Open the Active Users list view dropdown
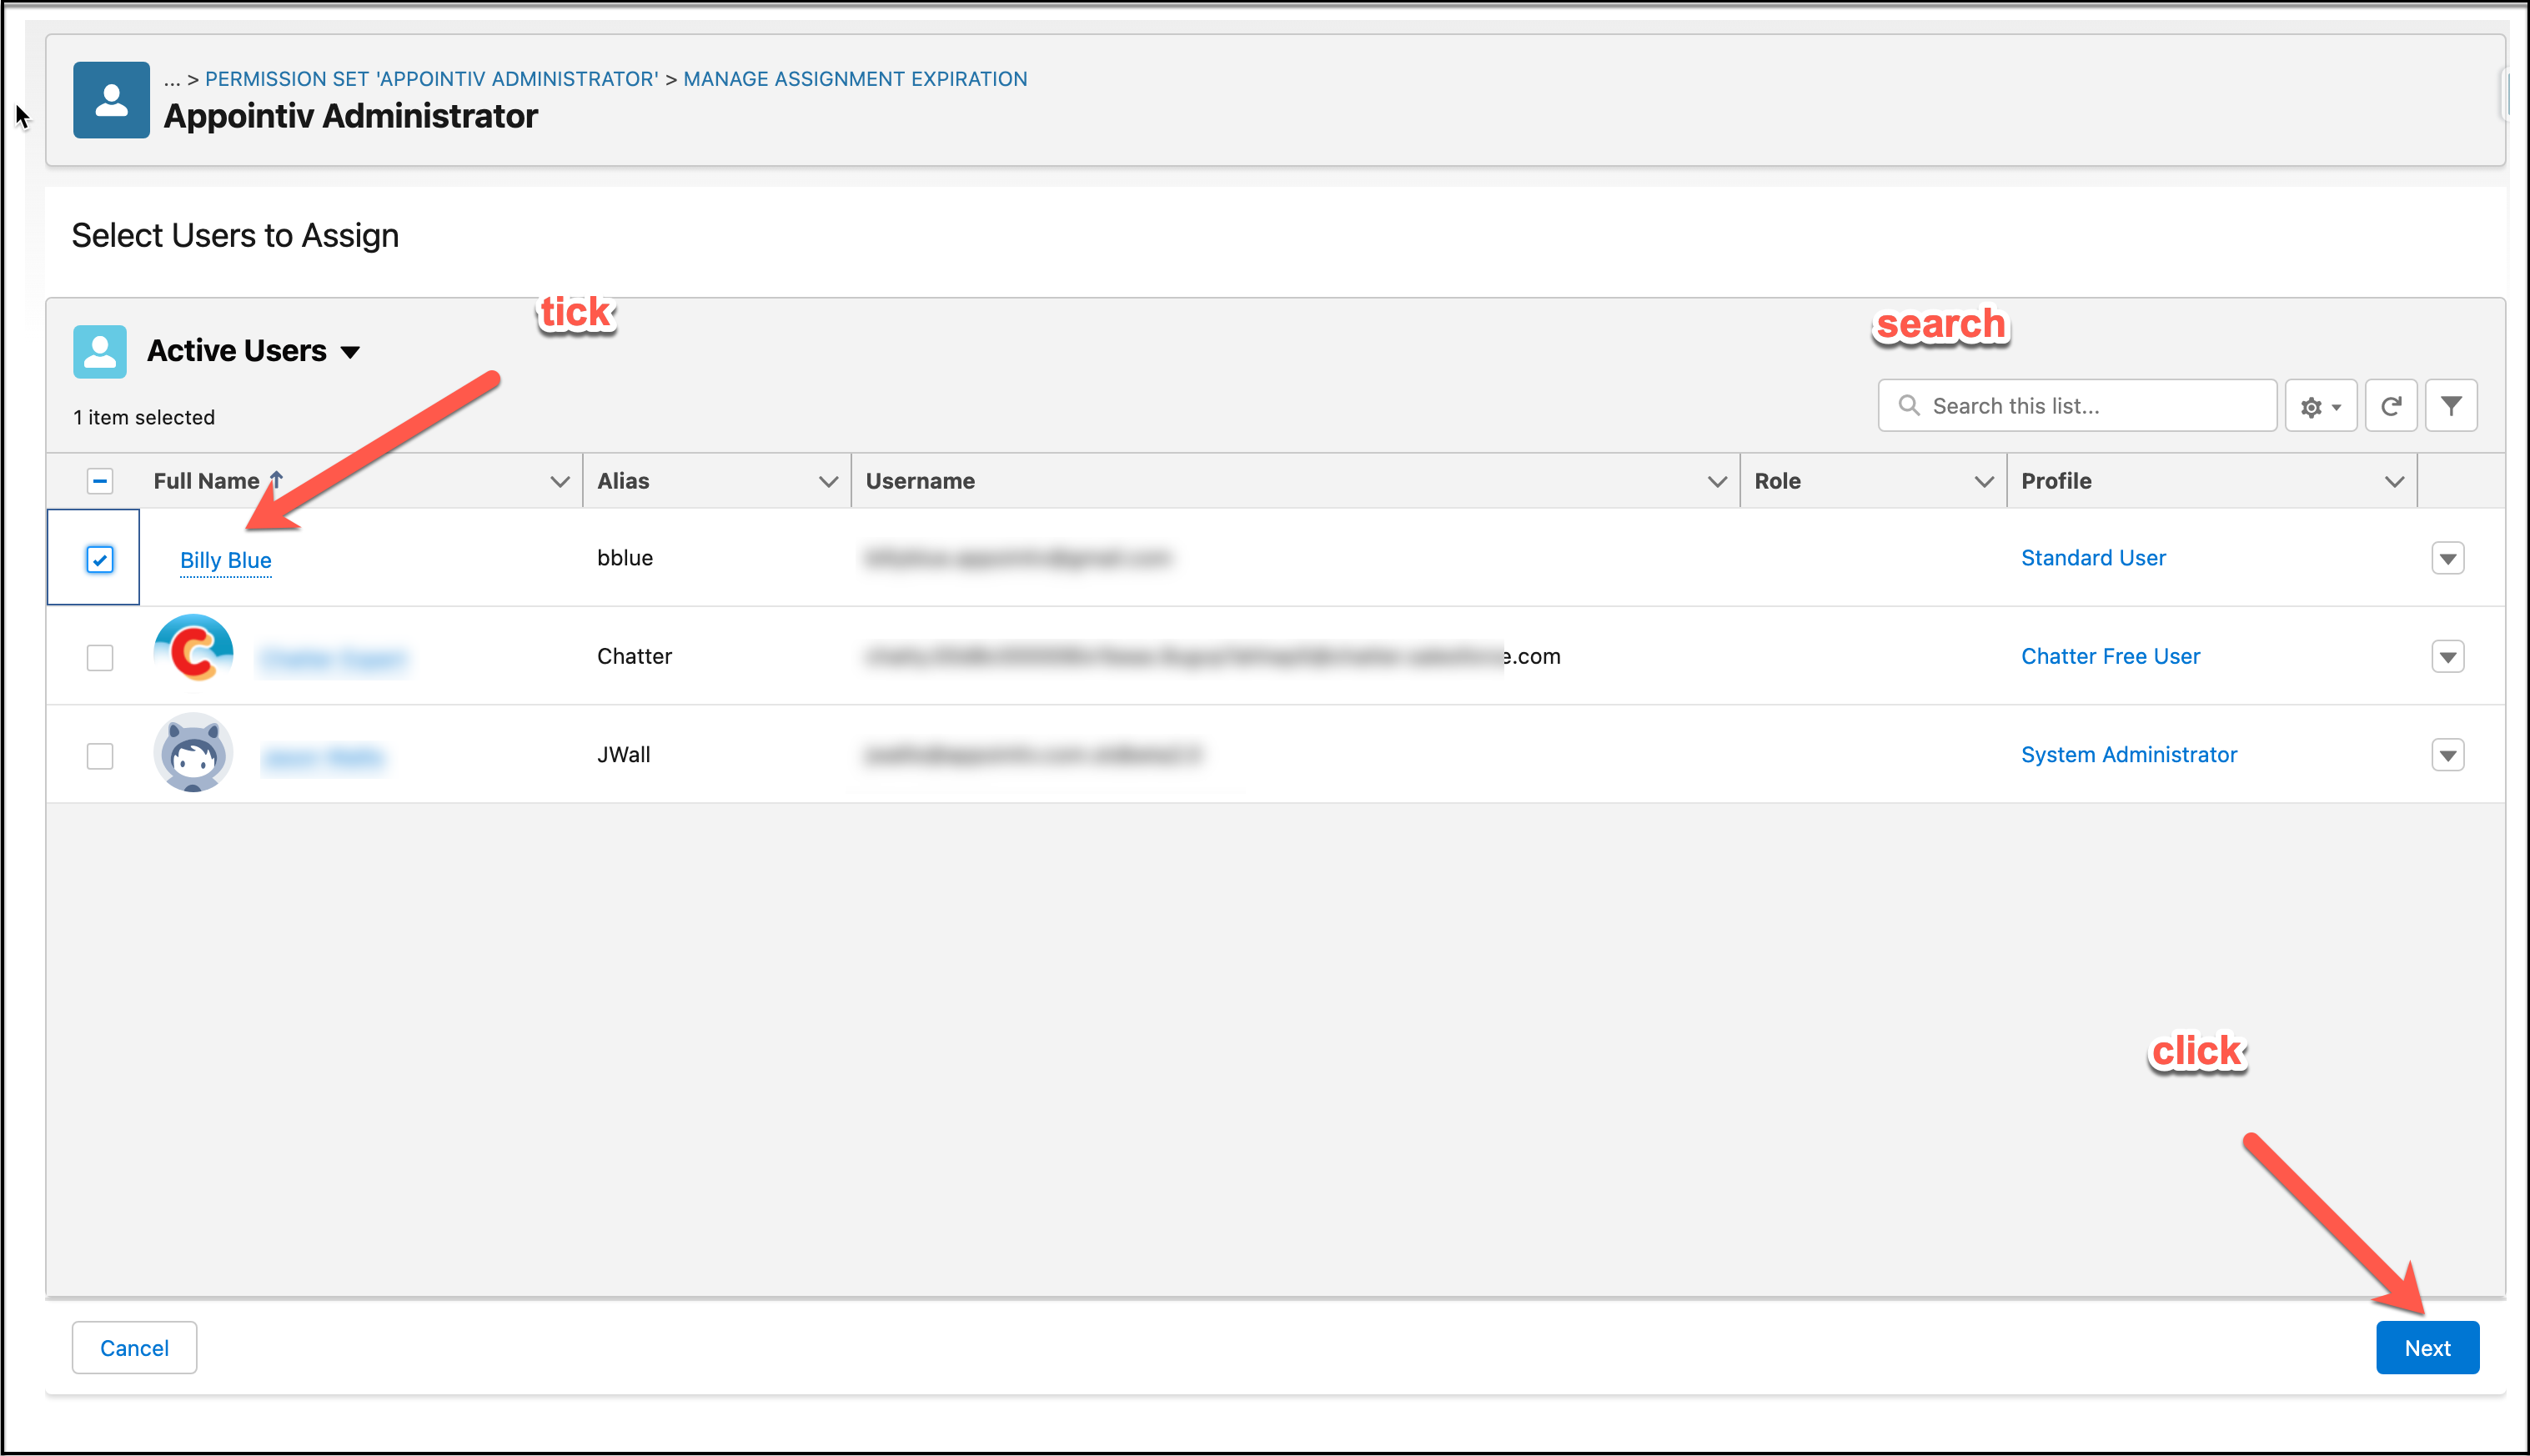The height and width of the screenshot is (1456, 2530). coord(350,352)
